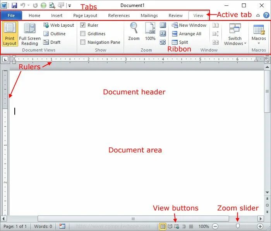Click Arrange All in Window group
271x231 pixels.
pyautogui.click(x=187, y=34)
